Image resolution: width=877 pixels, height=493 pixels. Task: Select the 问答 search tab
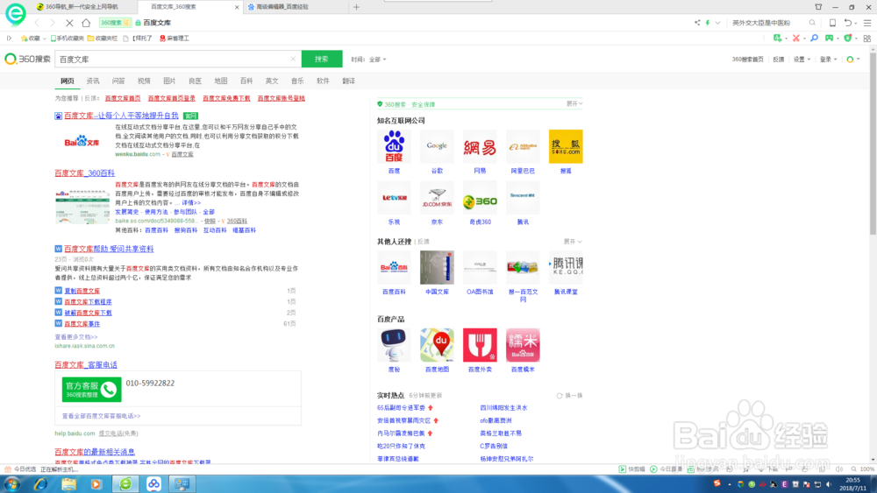118,81
